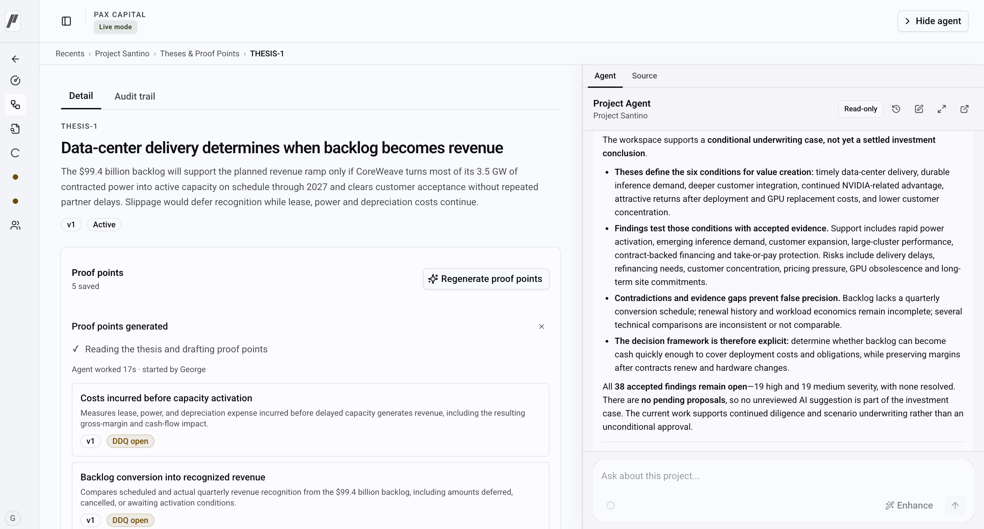
Task: Click the 5 saved count text
Action: (x=85, y=286)
